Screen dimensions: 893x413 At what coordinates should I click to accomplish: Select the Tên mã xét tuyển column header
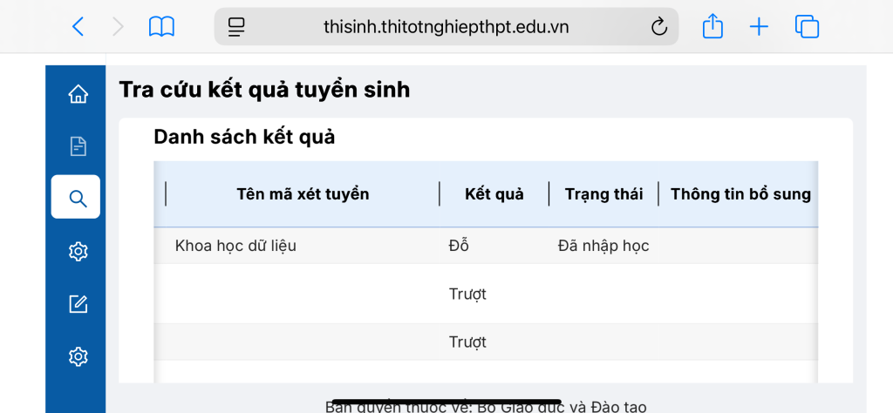(x=303, y=194)
